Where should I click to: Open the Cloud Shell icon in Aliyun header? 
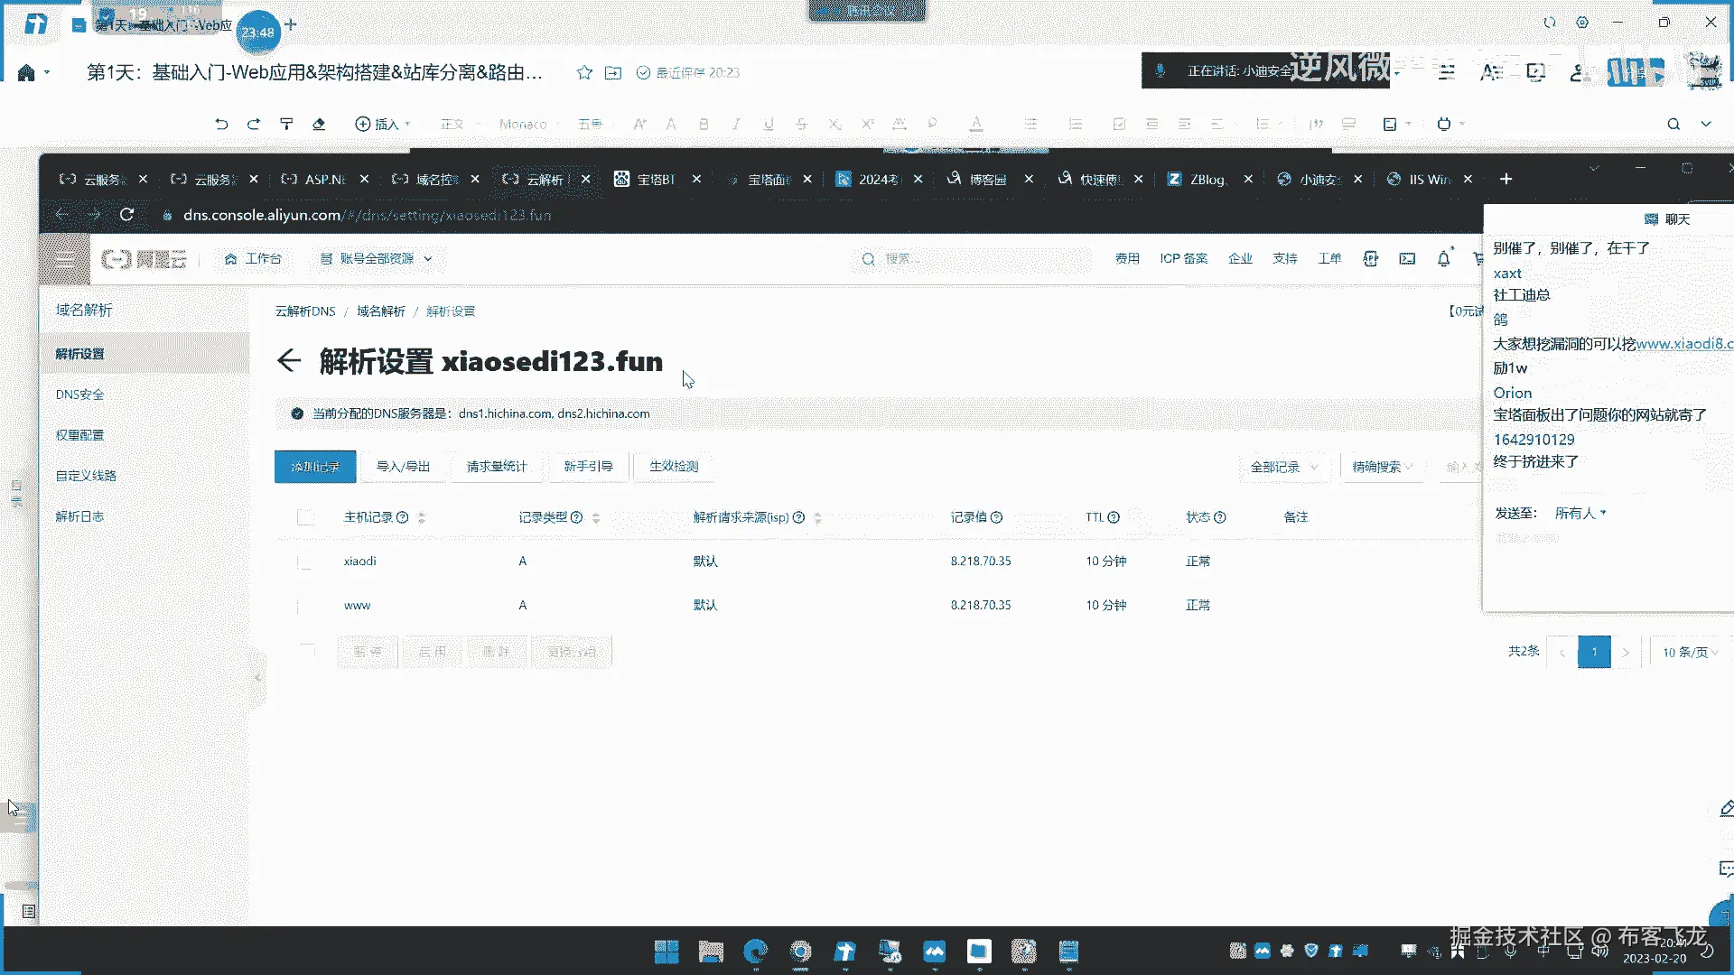coord(1407,259)
